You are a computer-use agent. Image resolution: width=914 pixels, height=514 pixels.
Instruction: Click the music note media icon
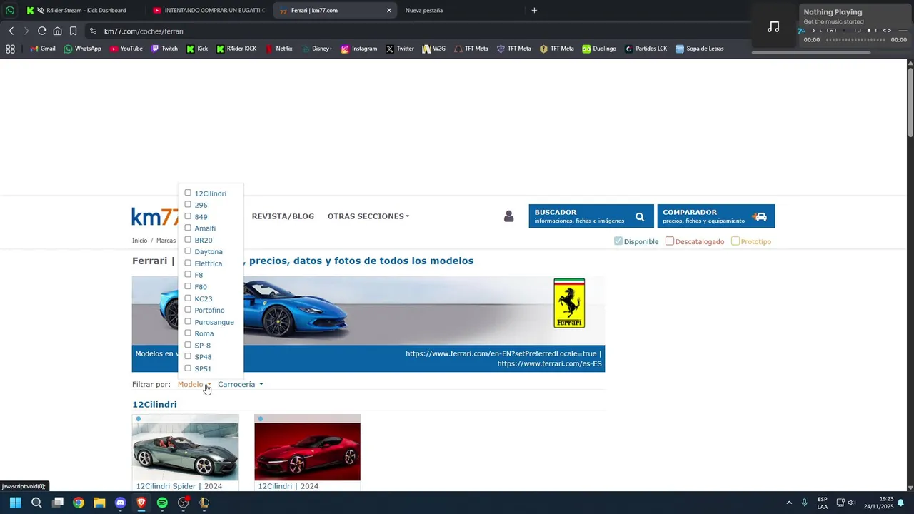773,26
